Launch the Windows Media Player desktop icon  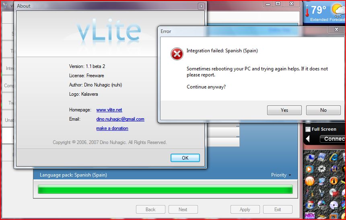[x=309, y=169]
